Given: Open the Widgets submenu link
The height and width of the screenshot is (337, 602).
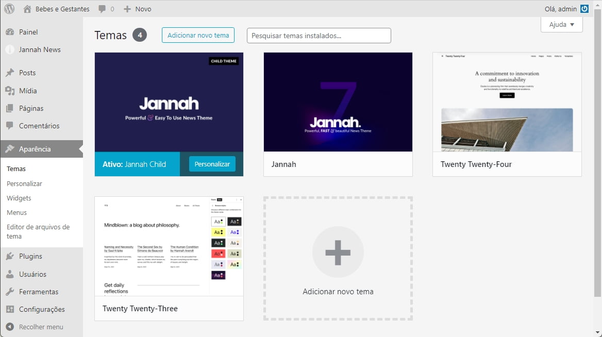Looking at the screenshot, I should click(19, 198).
